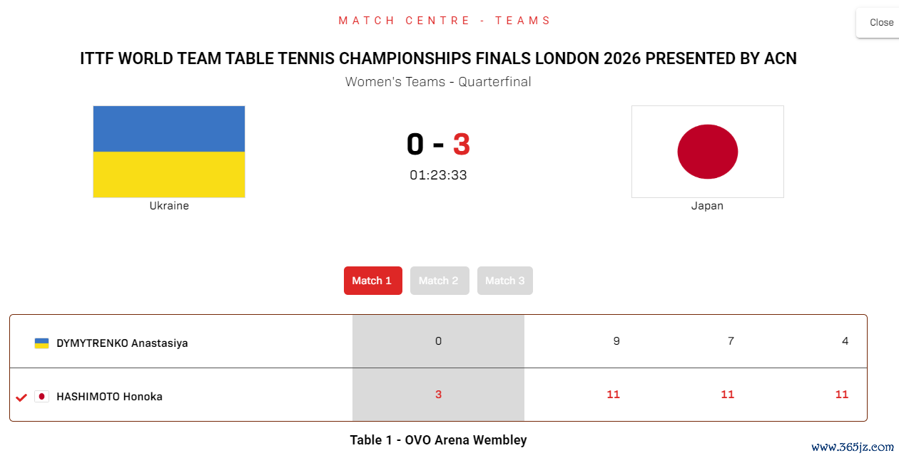Click DYMYTRENKO's first game score 9
The image size is (899, 458).
coord(616,341)
